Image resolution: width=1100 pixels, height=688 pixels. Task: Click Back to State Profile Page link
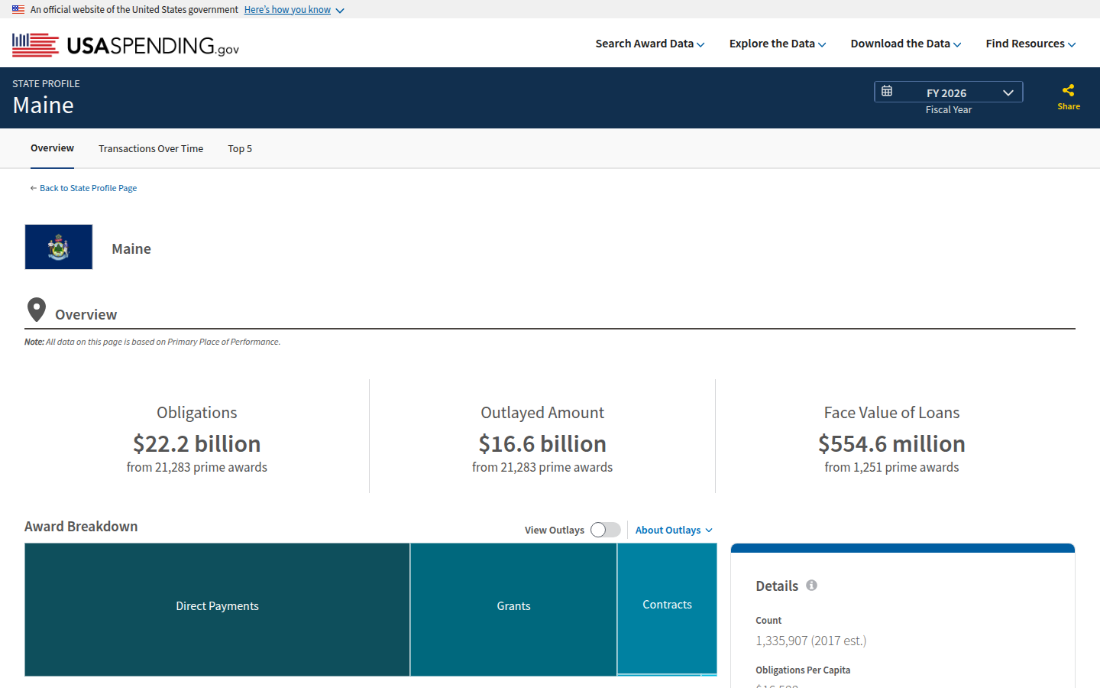(x=88, y=188)
